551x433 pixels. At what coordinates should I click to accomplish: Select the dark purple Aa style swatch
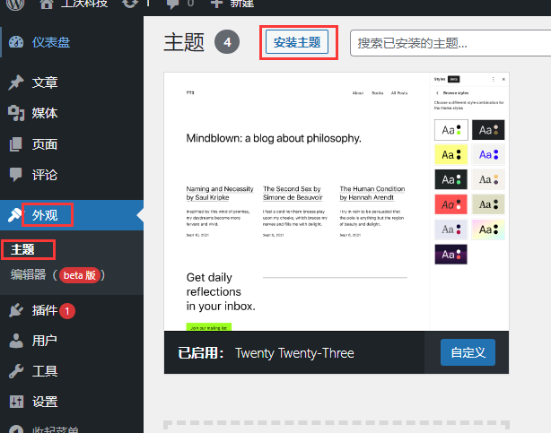point(450,255)
